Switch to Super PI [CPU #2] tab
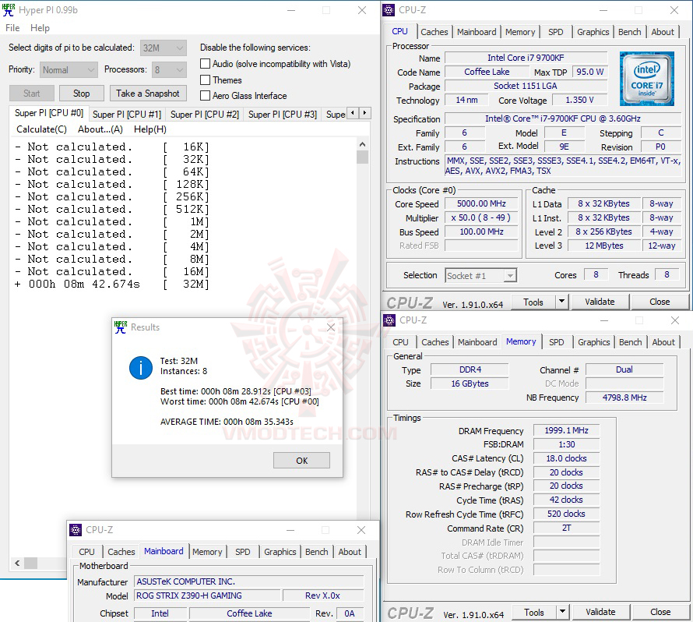693x622 pixels. pyautogui.click(x=205, y=114)
